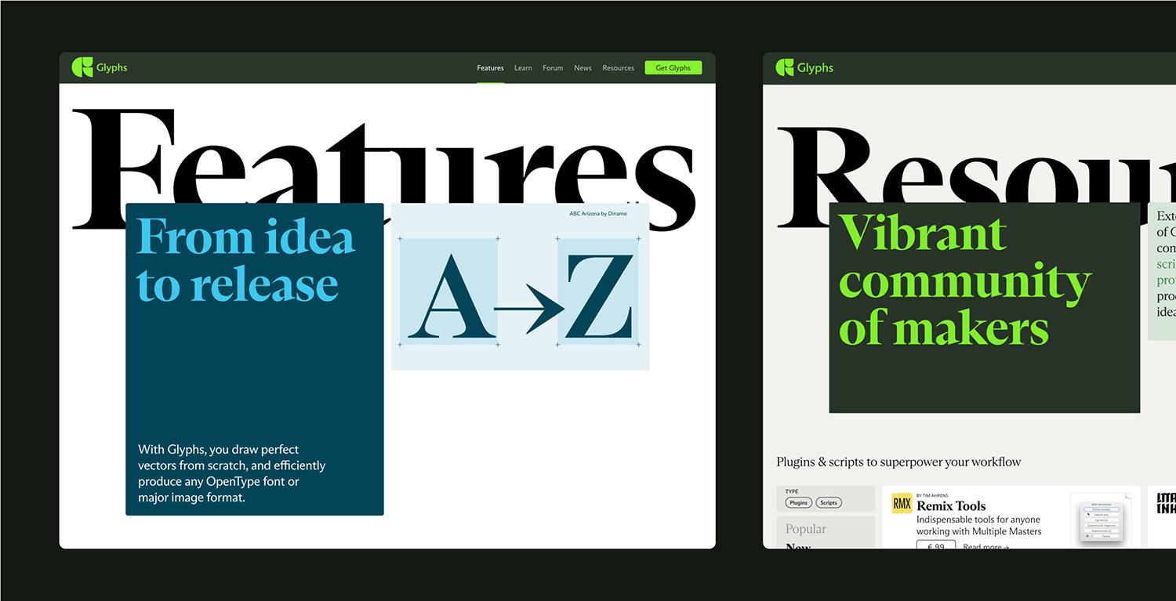This screenshot has height=601, width=1176.
Task: Open the Features tab in the navigation
Action: [x=490, y=68]
